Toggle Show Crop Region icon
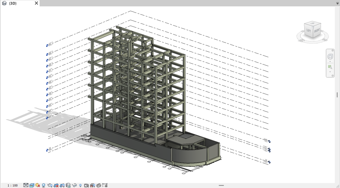The width and height of the screenshot is (340, 188). (x=62, y=185)
